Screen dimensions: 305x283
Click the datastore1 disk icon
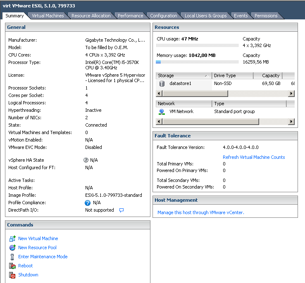(162, 84)
